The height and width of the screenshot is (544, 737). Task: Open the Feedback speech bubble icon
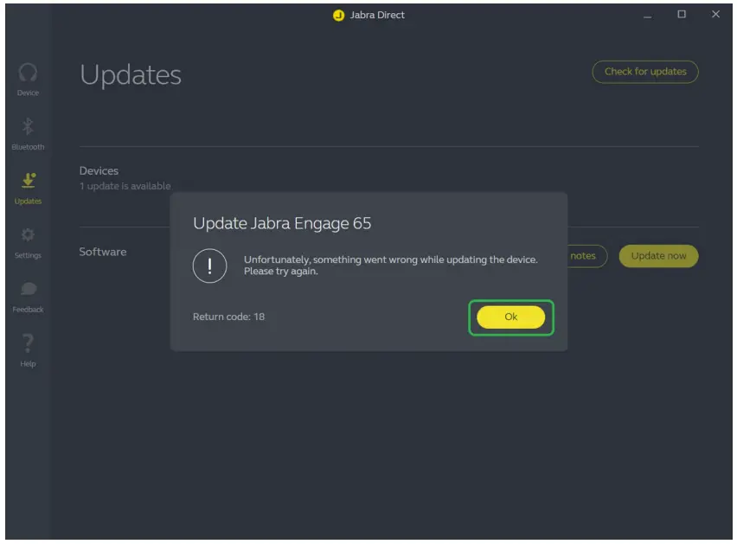(29, 288)
